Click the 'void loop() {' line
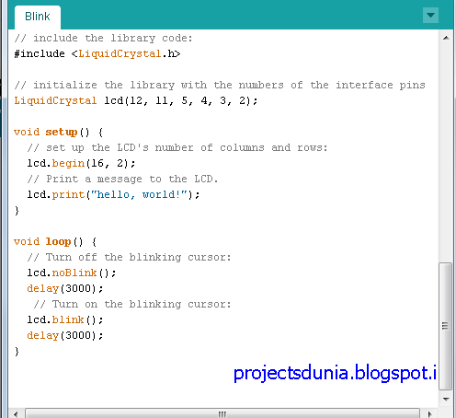This screenshot has height=418, width=456. [55, 242]
